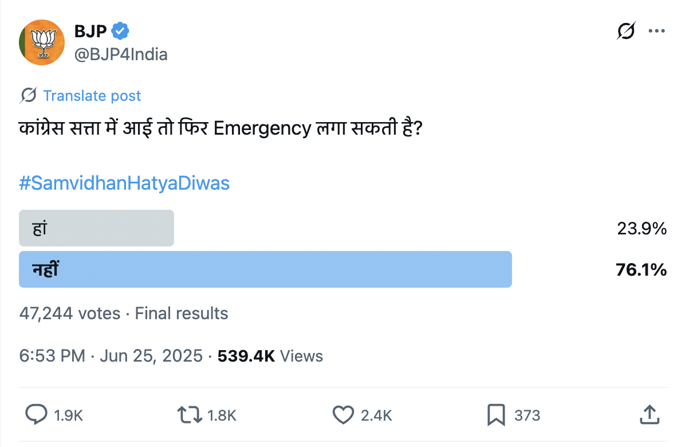Open the Grok icon at top right
The height and width of the screenshot is (447, 685).
(x=625, y=31)
